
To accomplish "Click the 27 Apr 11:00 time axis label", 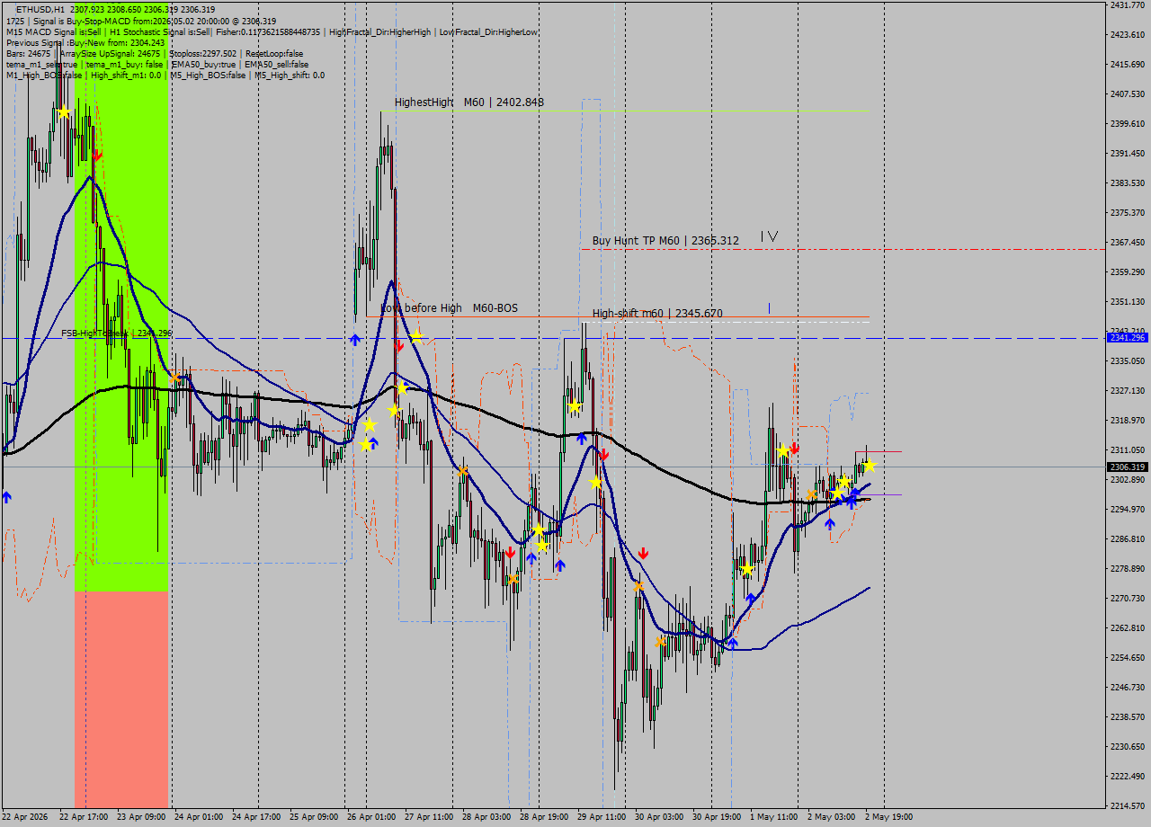I will [x=428, y=817].
